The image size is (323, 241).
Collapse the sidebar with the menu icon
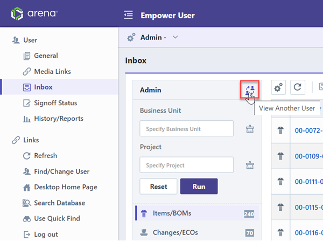128,15
